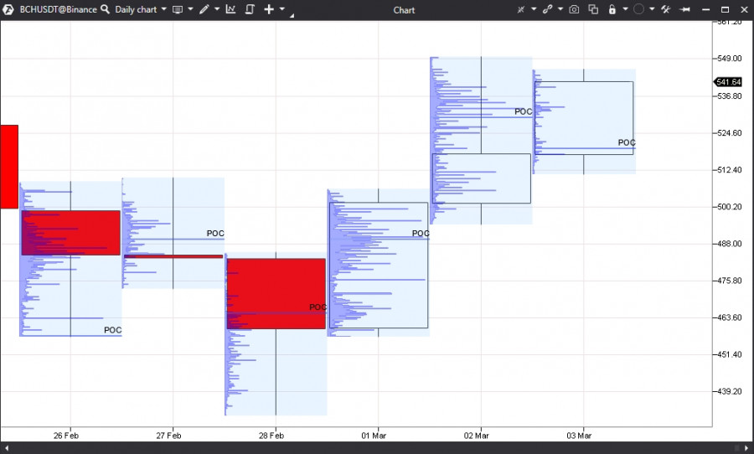754x454 pixels.
Task: Expand the pencil drawing tools dropdown
Action: 216,9
